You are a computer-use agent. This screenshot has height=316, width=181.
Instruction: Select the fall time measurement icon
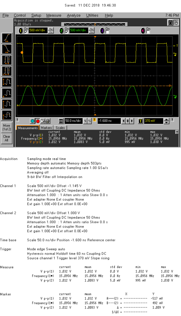click(x=7, y=49)
